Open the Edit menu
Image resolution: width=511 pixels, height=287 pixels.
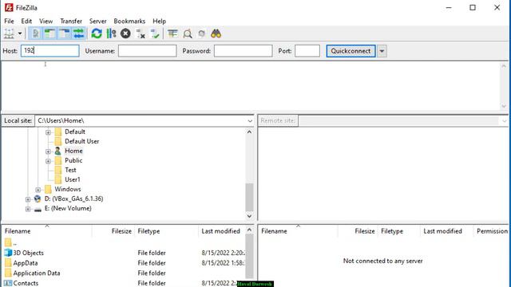tap(26, 22)
